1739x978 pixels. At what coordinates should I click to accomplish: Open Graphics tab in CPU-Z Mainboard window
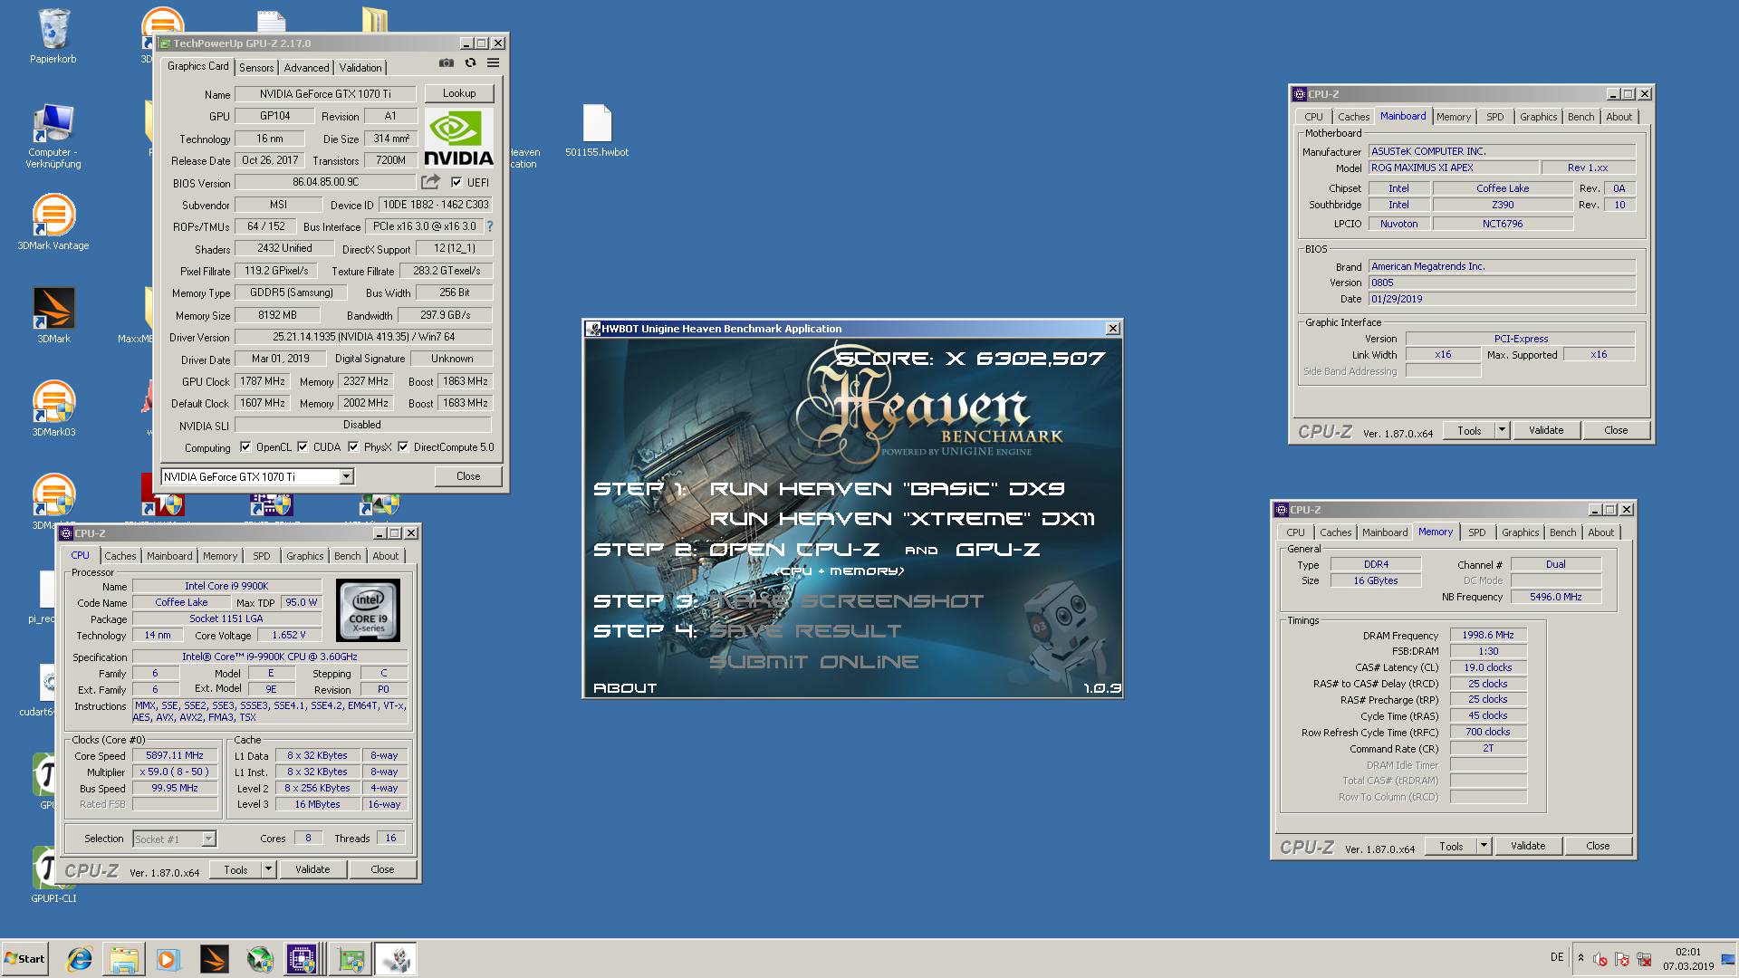click(x=1538, y=117)
